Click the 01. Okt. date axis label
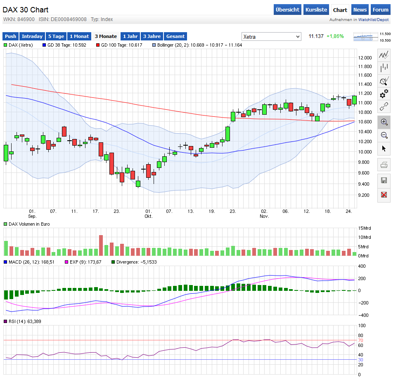The image size is (398, 382). pyautogui.click(x=149, y=214)
